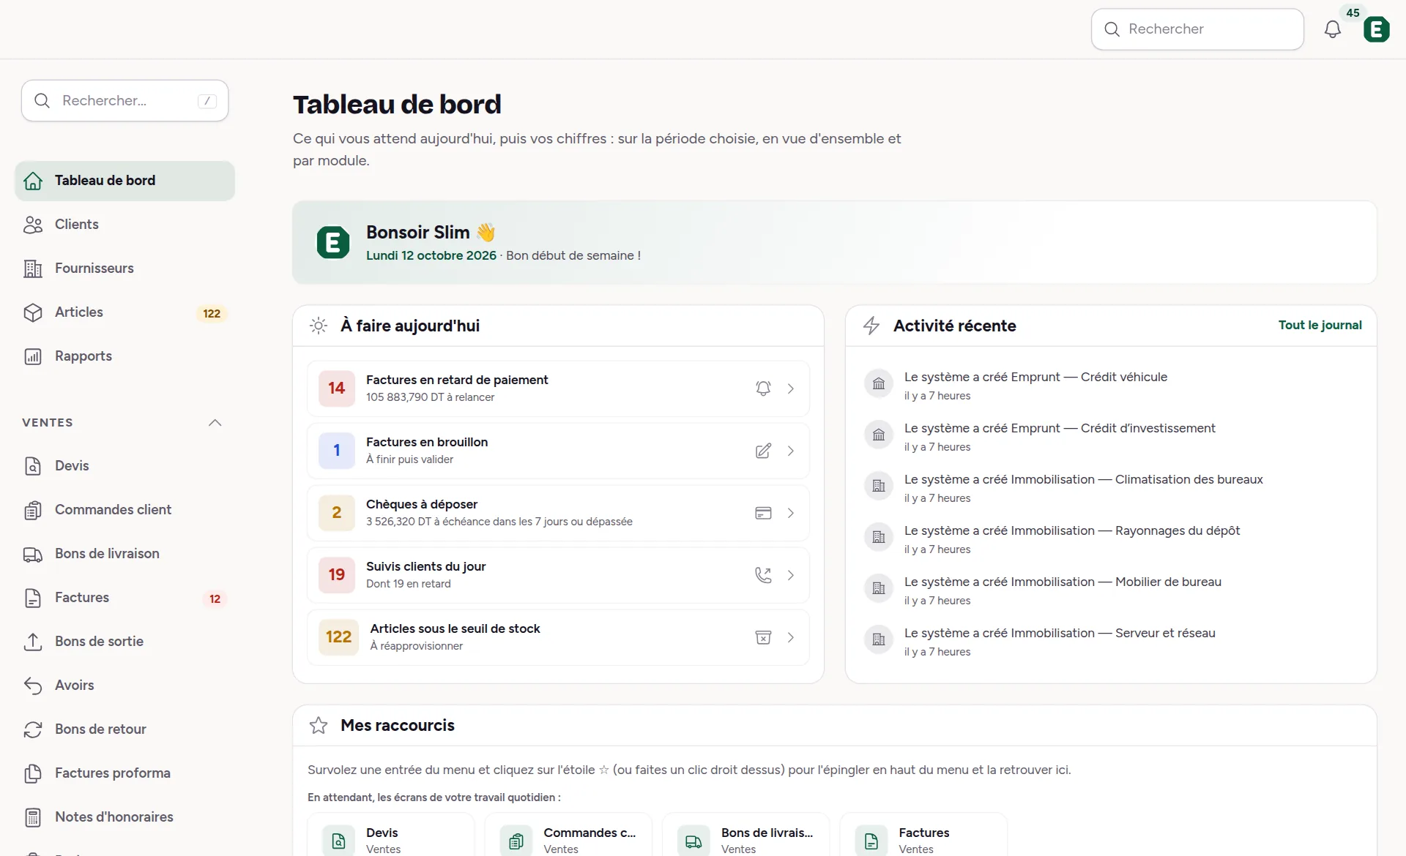1406x856 pixels.
Task: Open Factures en retard de paiement task
Action: click(558, 388)
